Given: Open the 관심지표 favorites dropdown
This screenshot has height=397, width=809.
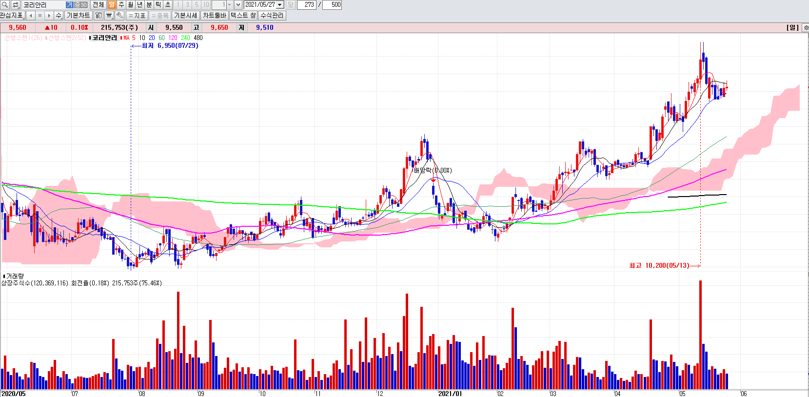Looking at the screenshot, I should [12, 16].
